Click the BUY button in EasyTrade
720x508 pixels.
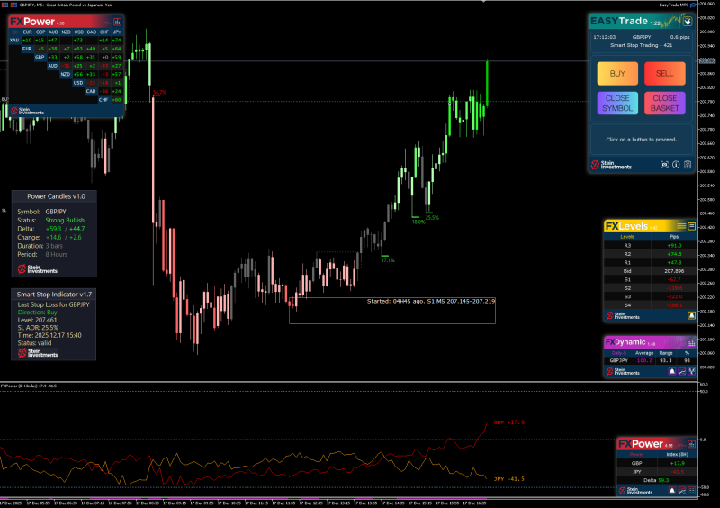[x=617, y=74]
